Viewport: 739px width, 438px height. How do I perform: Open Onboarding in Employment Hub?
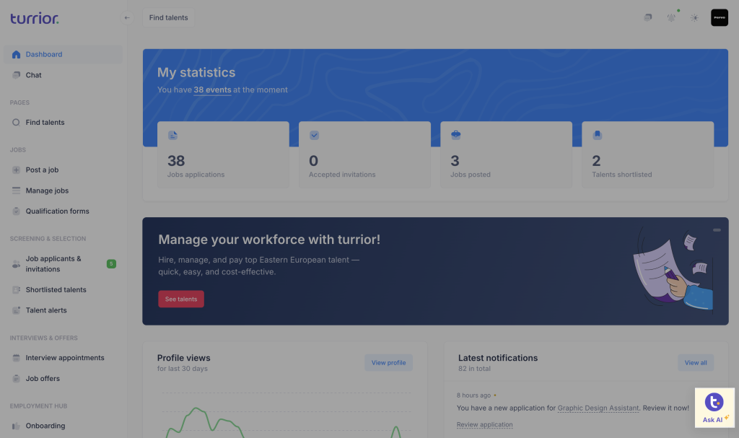(64, 426)
